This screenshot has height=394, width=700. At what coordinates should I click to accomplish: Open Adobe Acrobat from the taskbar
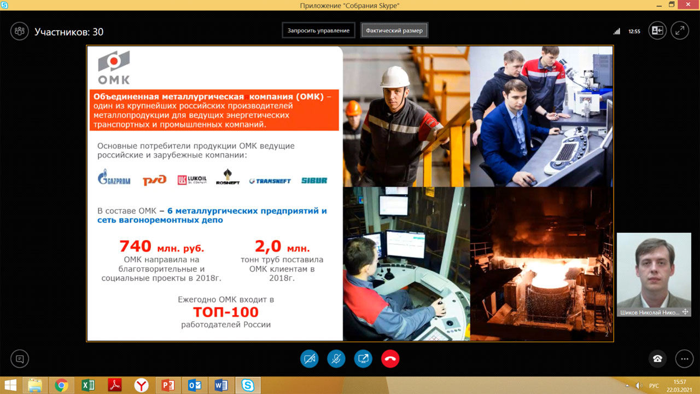point(115,385)
